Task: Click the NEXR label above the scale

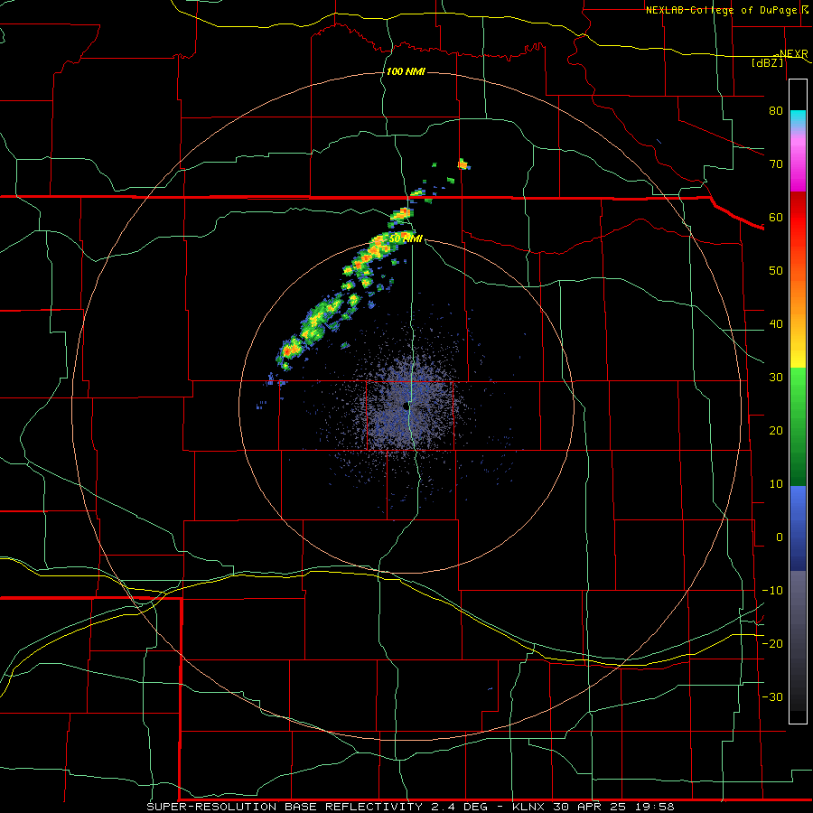Action: tap(793, 54)
